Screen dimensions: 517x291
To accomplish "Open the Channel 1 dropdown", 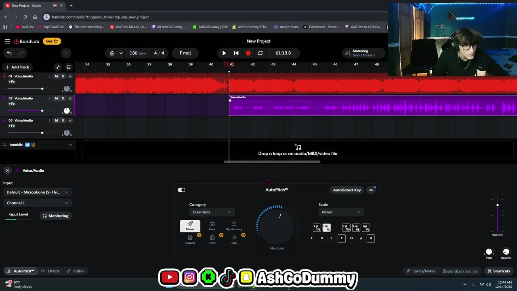I will [37, 203].
